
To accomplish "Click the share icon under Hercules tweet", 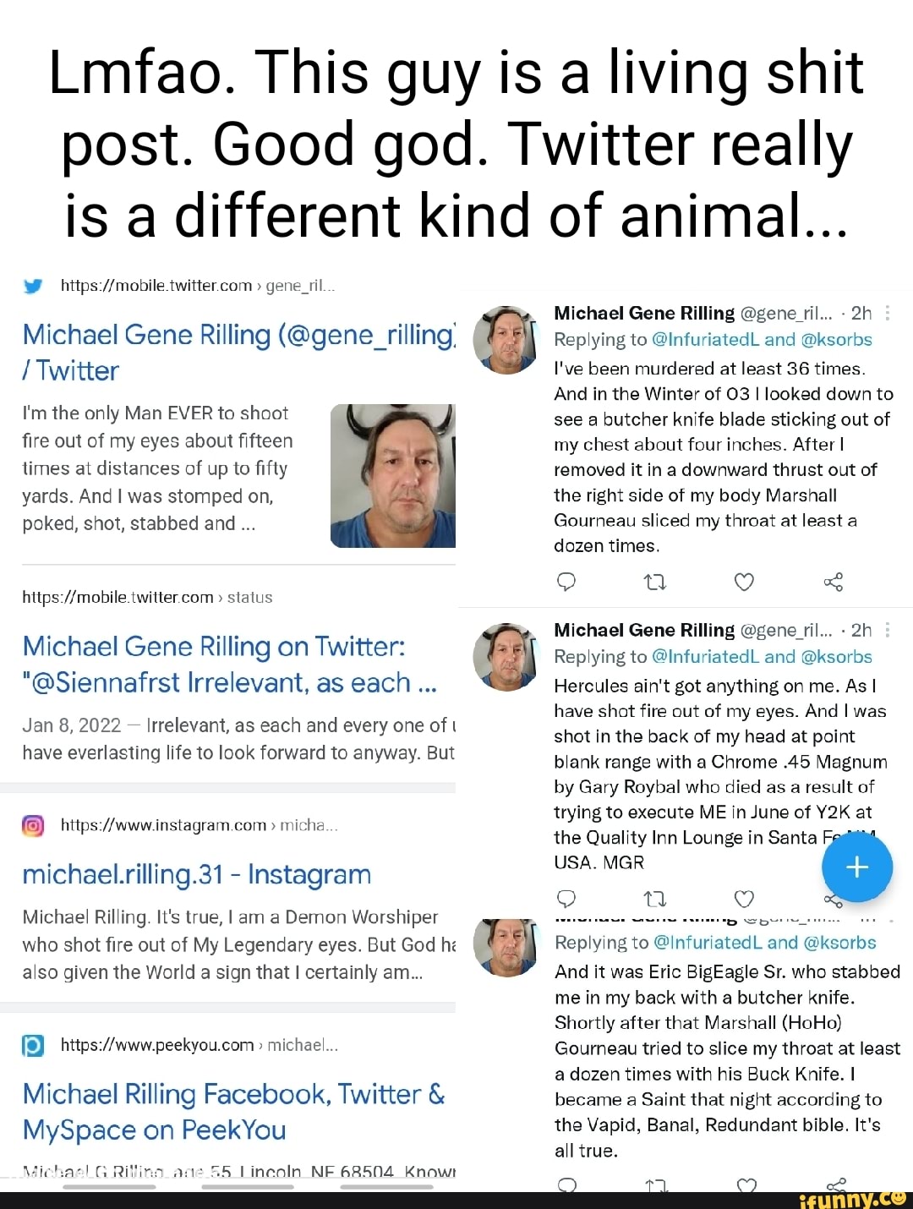I will pyautogui.click(x=833, y=900).
